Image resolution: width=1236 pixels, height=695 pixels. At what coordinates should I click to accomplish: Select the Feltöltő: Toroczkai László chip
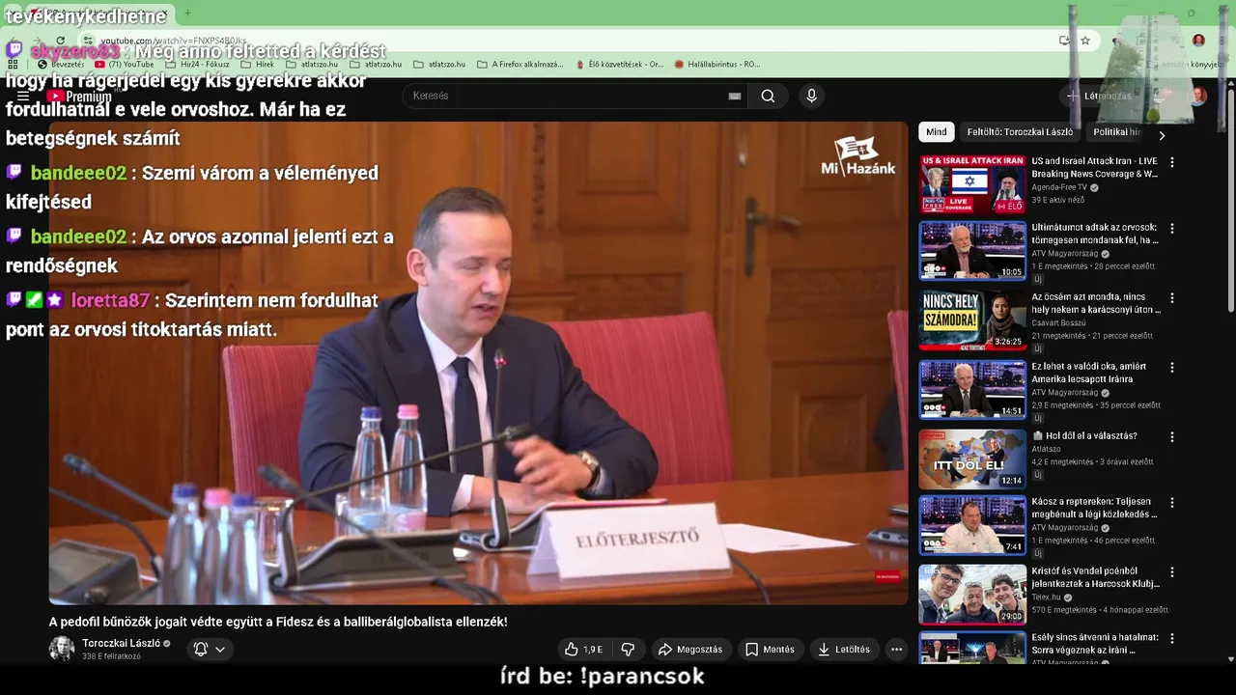[x=1020, y=132]
